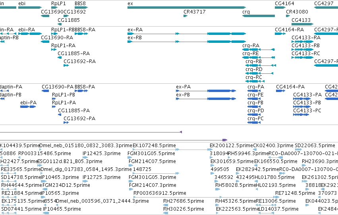This screenshot has width=338, height=215.
Task: Select the crq-RB transcript label
Action: 253,61
